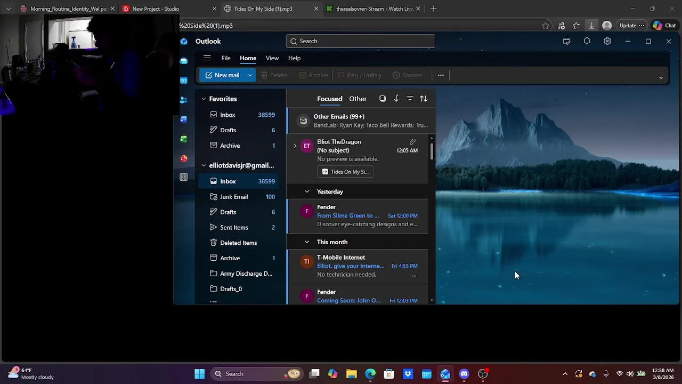Screen dimensions: 682x384
Task: Expand the Elliot TheDragon conversation thread
Action: [295, 146]
